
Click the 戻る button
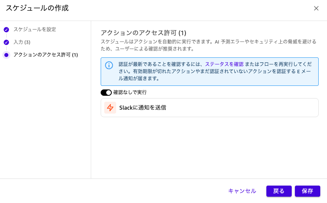[x=279, y=191]
